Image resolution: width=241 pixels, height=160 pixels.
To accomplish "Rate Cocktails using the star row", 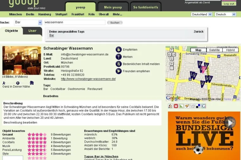I will pyautogui.click(x=37, y=142).
